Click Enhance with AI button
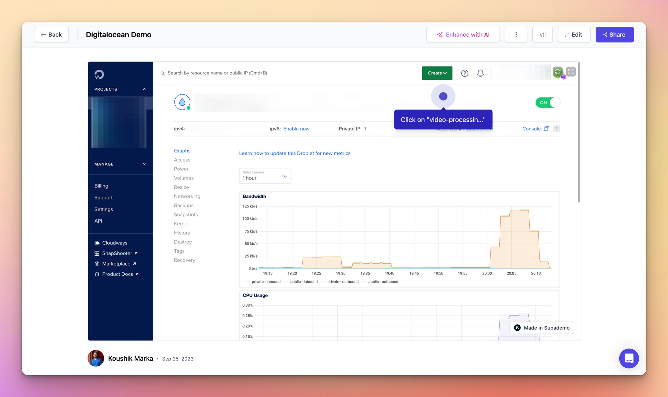 [463, 35]
